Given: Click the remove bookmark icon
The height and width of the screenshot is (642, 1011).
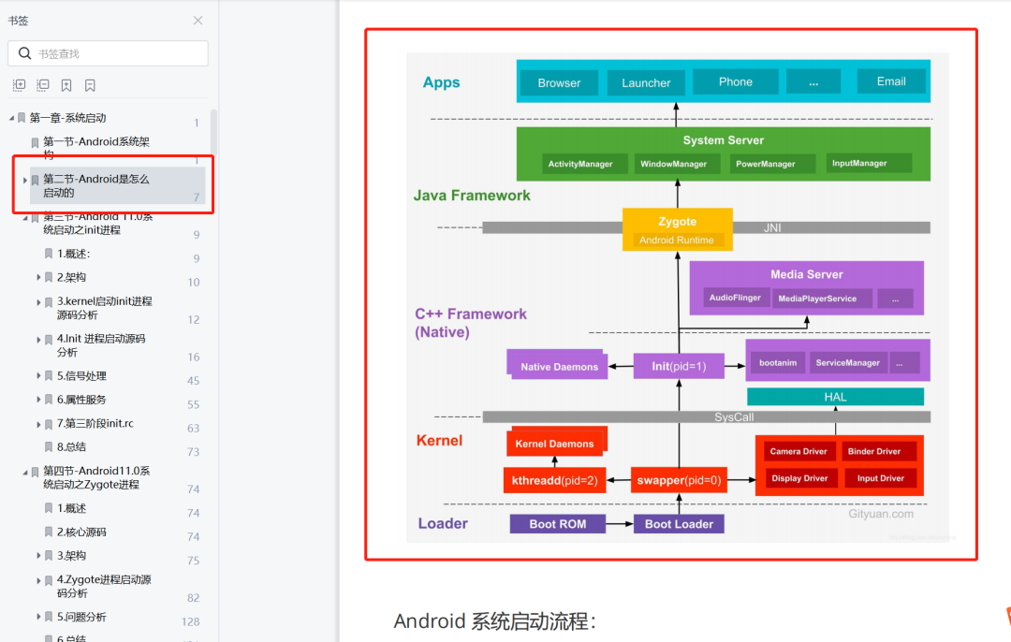Looking at the screenshot, I should [90, 85].
